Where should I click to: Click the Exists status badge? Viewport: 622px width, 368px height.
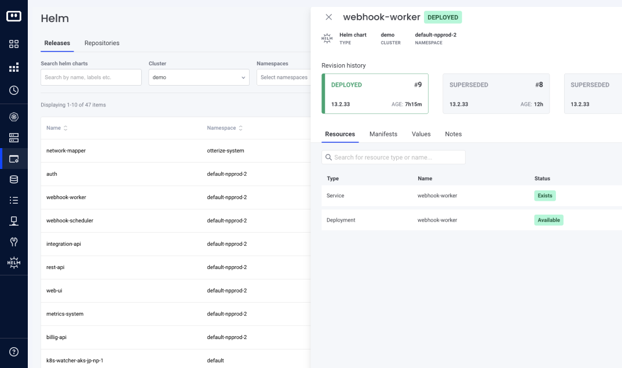click(544, 196)
